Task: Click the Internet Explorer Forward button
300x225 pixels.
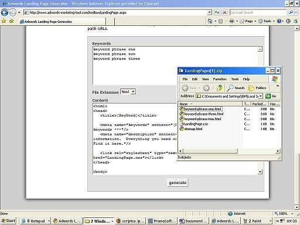Action: pos(13,13)
